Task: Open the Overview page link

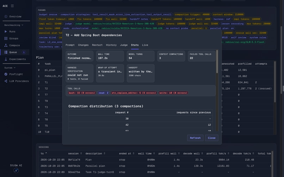Action: coord(15,17)
